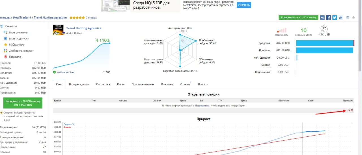Click Максимальная просадка: 2.8% label
Screen dimensions: 362x155
pos(153,42)
